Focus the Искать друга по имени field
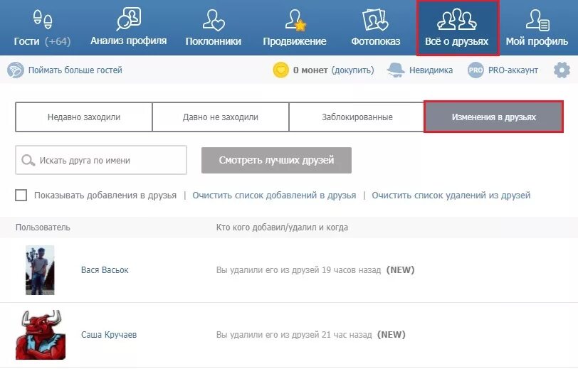 pos(107,161)
